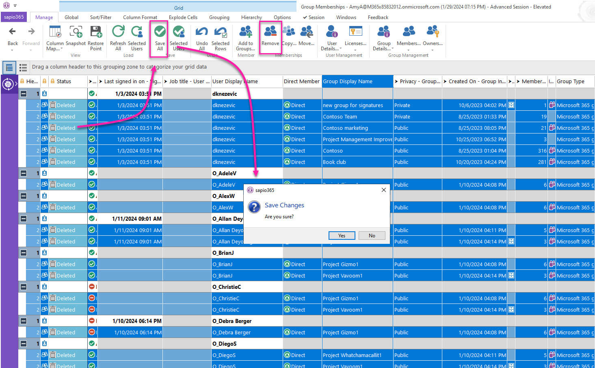The width and height of the screenshot is (595, 368).
Task: Click No in Save Changes dialog
Action: [x=372, y=236]
